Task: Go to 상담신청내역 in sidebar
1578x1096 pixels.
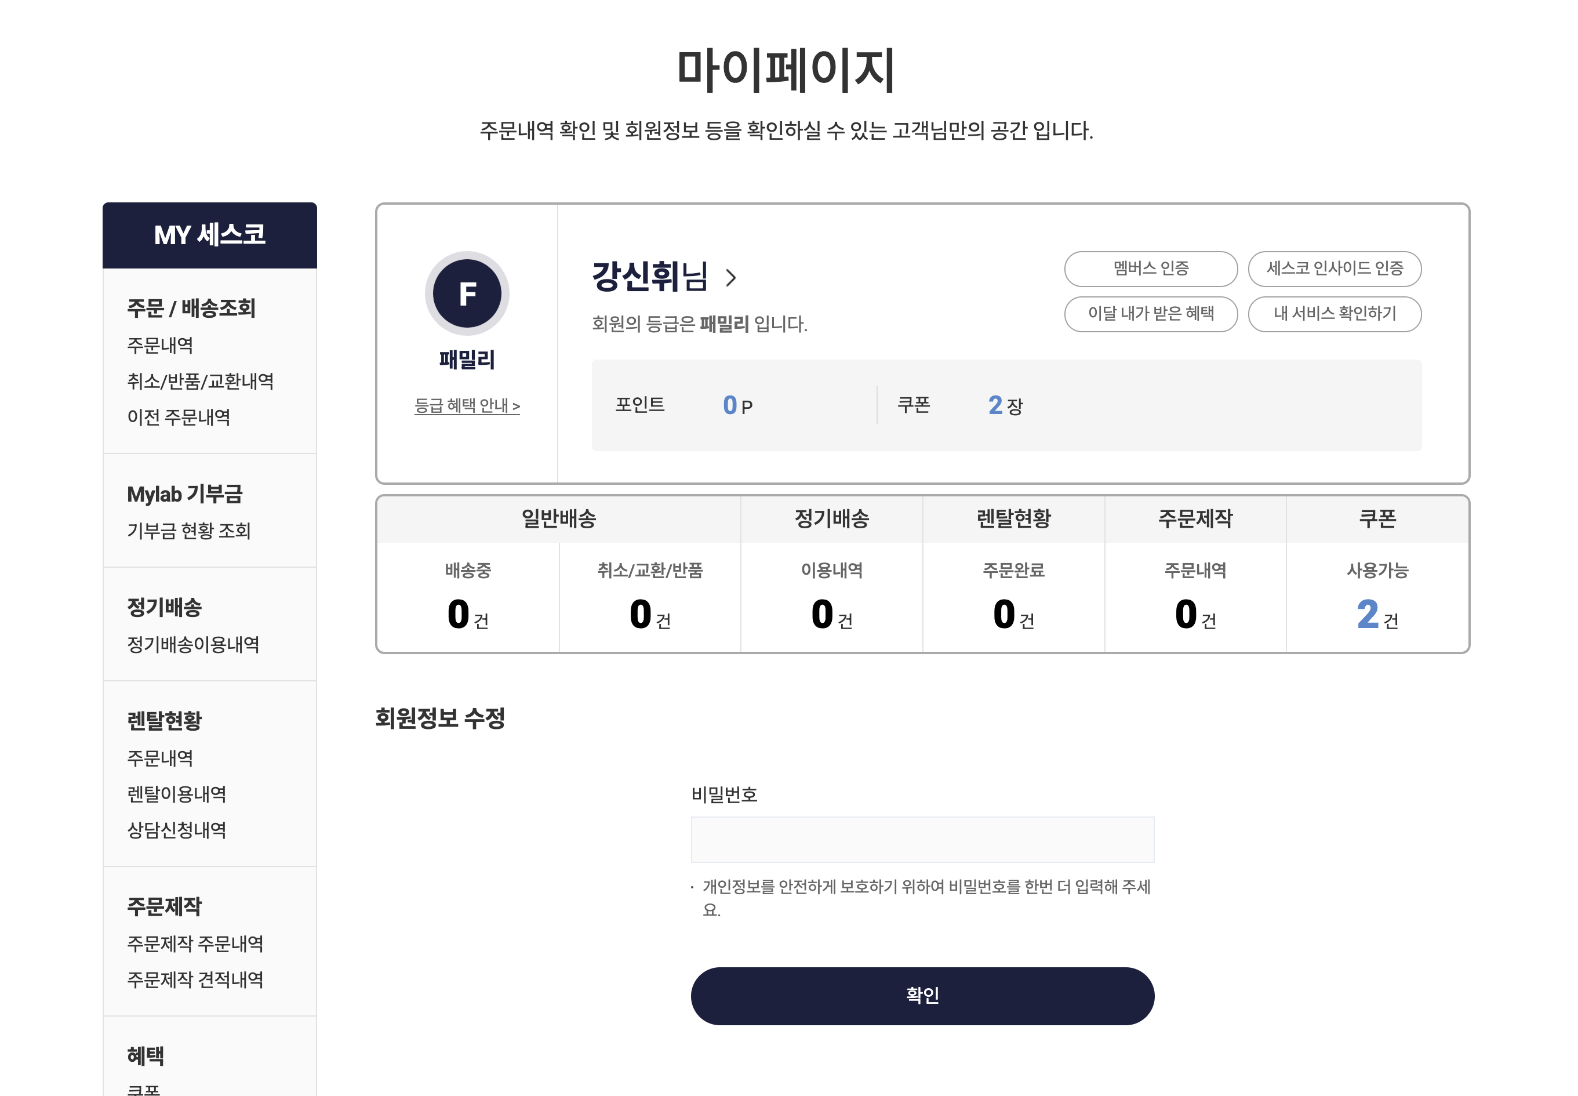Action: coord(176,830)
